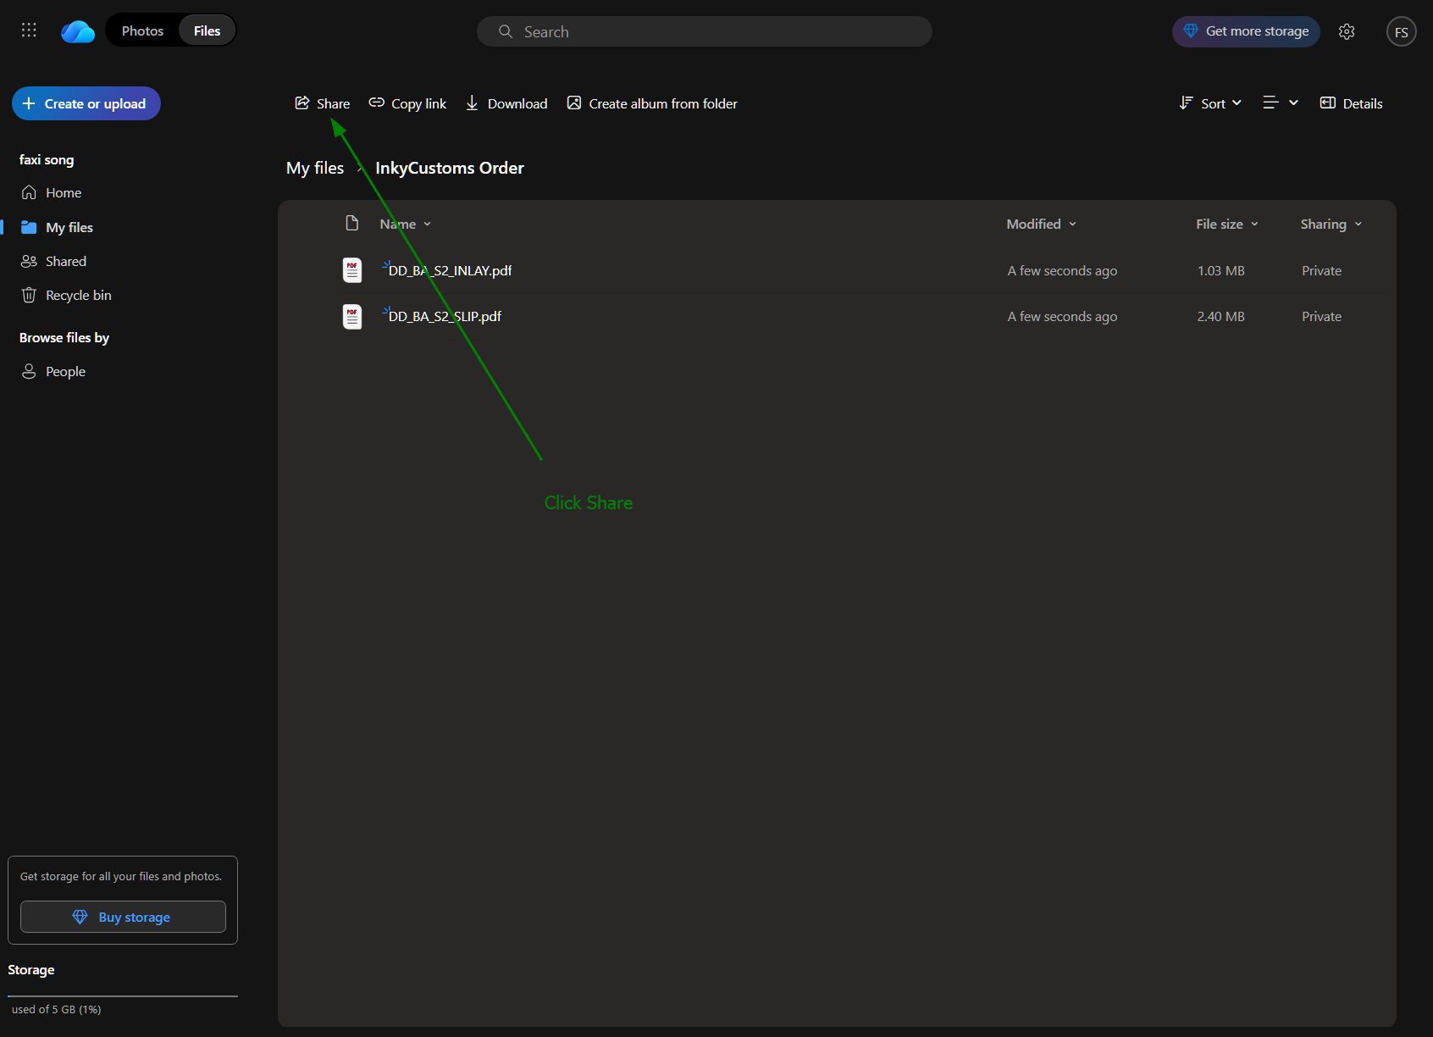
Task: Sort by Name column header
Action: (x=405, y=224)
